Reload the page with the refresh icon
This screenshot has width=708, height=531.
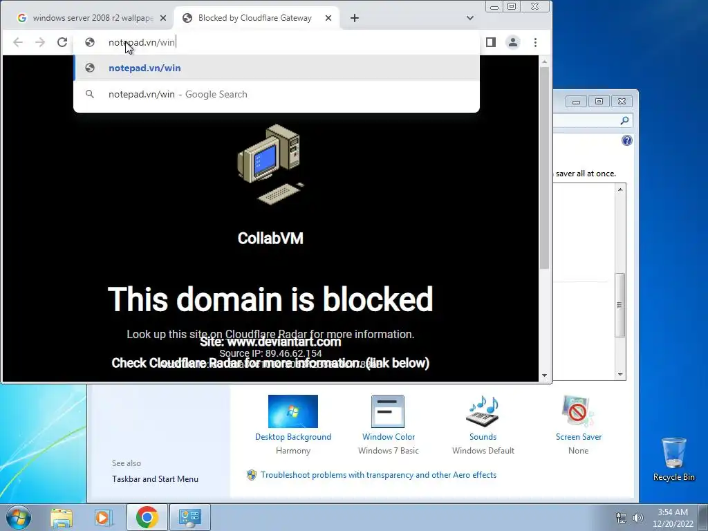click(62, 42)
